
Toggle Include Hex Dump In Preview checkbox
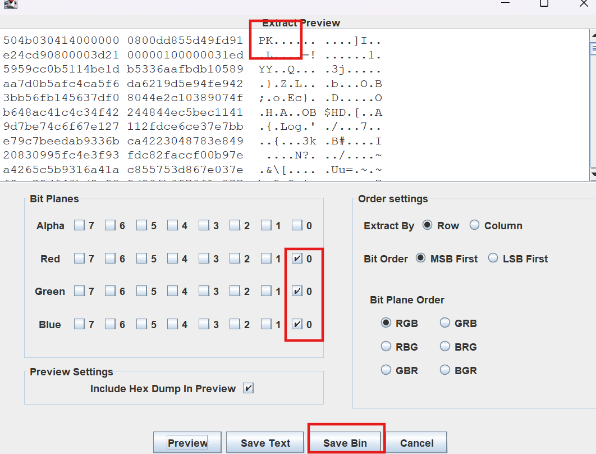pos(248,388)
